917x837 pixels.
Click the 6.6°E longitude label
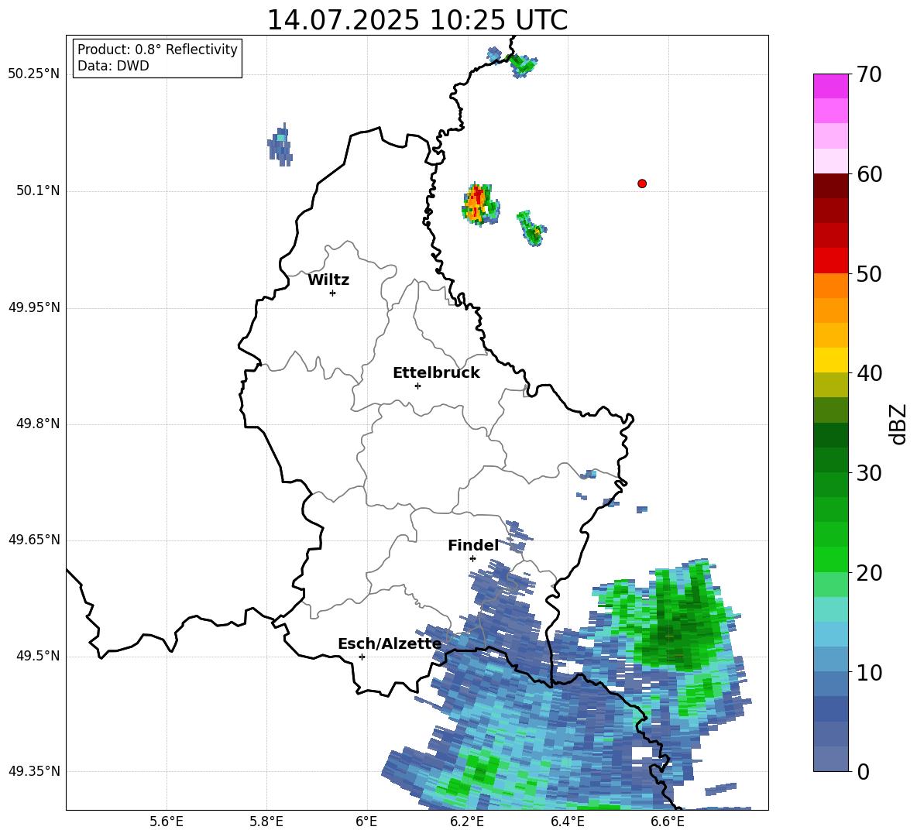click(668, 822)
